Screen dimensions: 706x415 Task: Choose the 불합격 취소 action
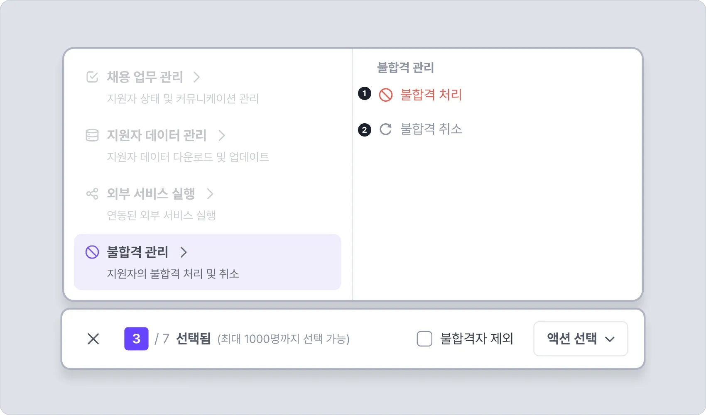(x=431, y=129)
